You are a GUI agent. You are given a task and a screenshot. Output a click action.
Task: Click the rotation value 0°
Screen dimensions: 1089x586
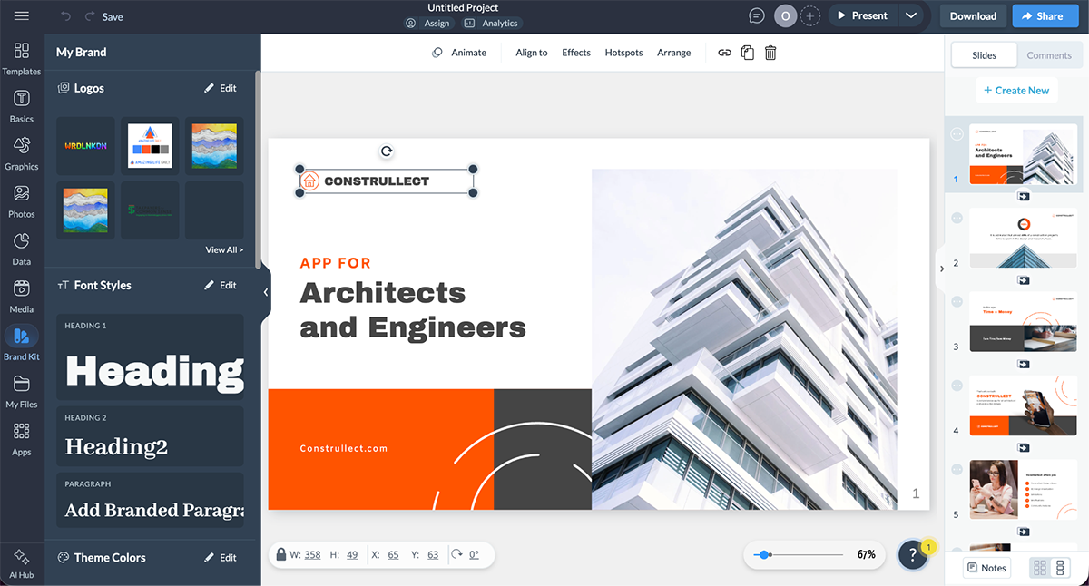pos(474,554)
